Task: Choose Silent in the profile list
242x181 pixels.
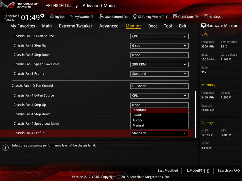Action: click(159, 115)
